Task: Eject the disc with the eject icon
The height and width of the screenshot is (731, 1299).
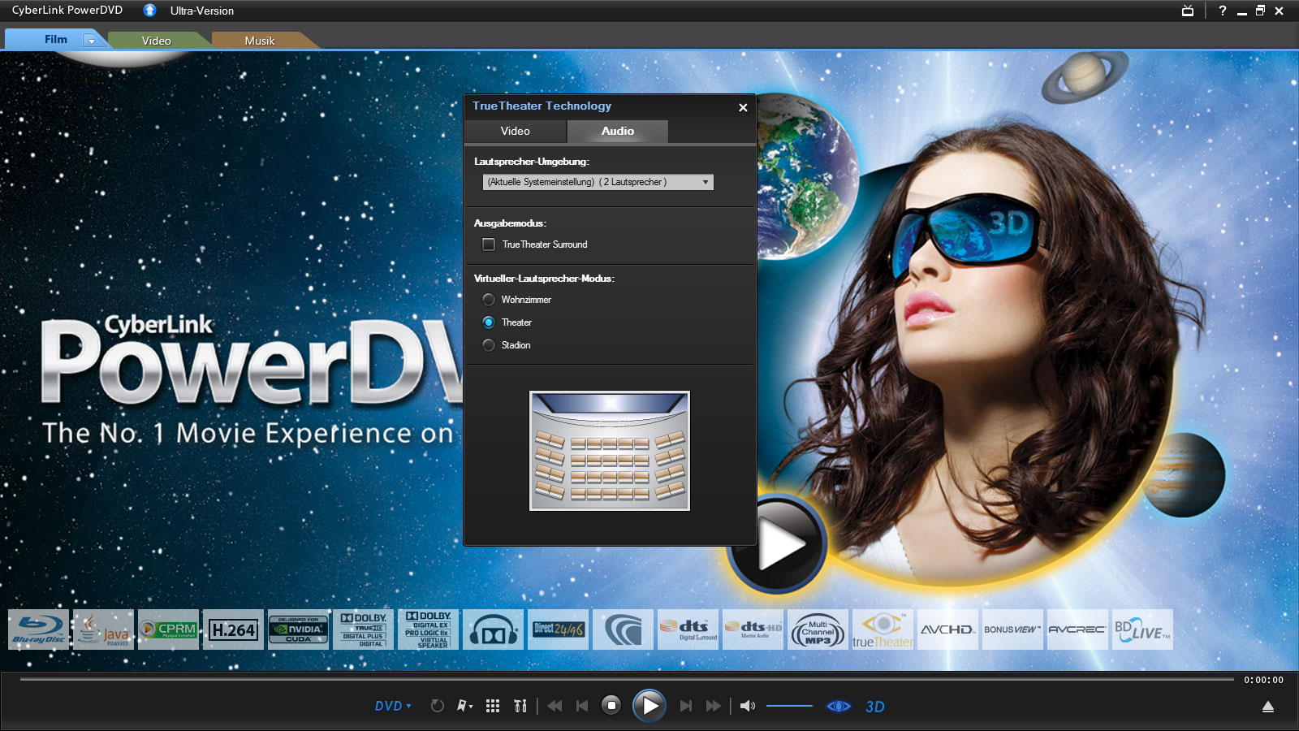Action: coord(1268,707)
